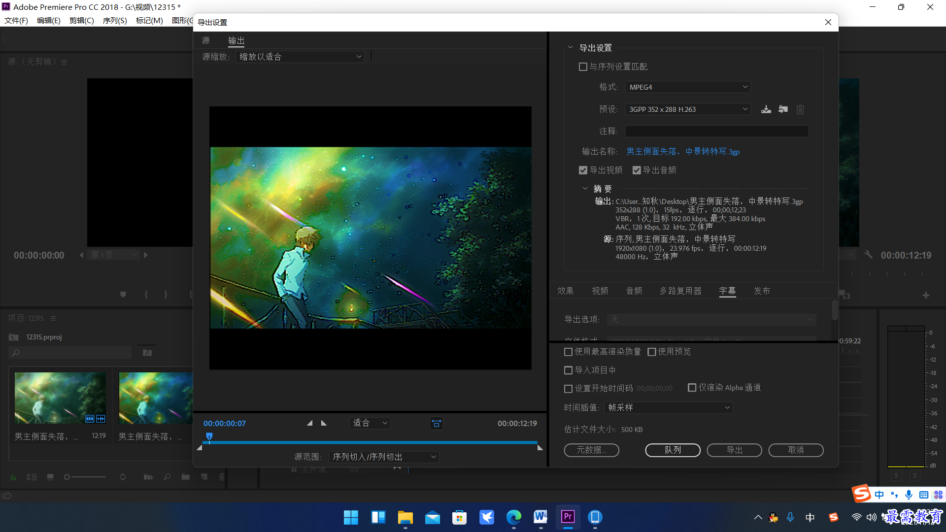Open the caption Export Options dropdown
The height and width of the screenshot is (532, 946).
(711, 320)
